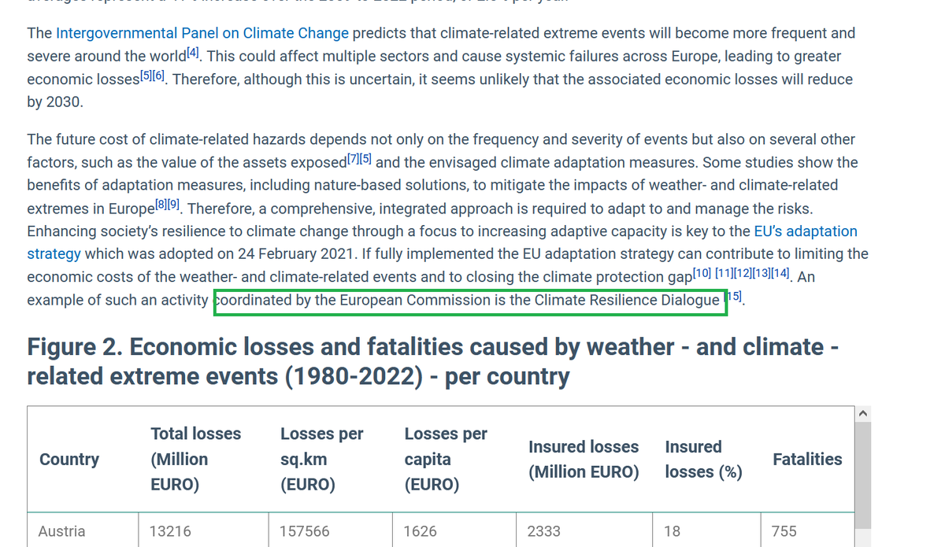Click the Losses per capita (EURO) header
Screen dimensions: 945x547
pyautogui.click(x=446, y=459)
